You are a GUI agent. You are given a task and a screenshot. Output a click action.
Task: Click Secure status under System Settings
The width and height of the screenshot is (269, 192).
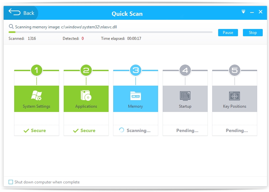coord(38,130)
